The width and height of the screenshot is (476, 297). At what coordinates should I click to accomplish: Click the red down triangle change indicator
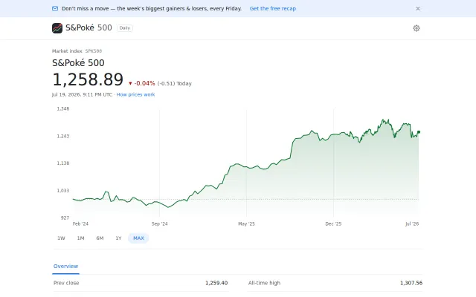coord(130,83)
